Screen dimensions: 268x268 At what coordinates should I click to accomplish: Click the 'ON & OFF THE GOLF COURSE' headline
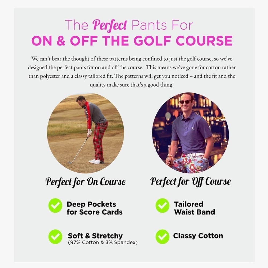[132, 41]
